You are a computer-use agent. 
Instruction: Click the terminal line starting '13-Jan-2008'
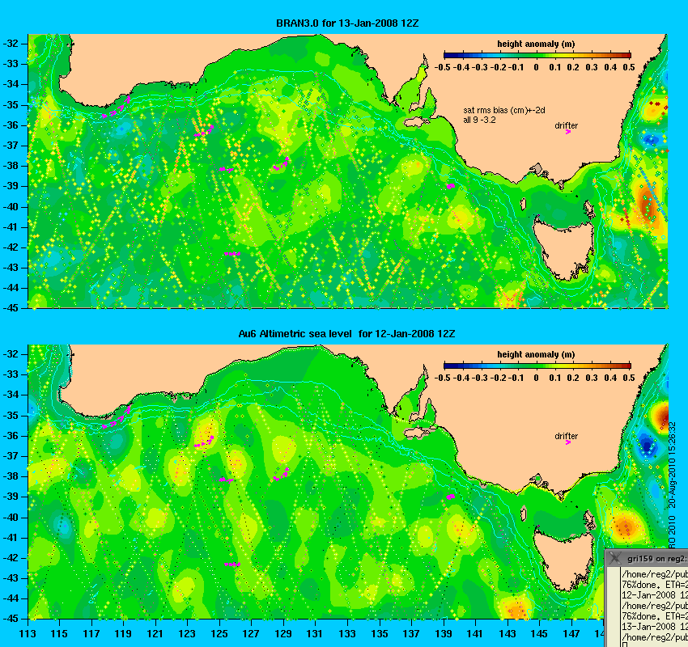coord(655,627)
